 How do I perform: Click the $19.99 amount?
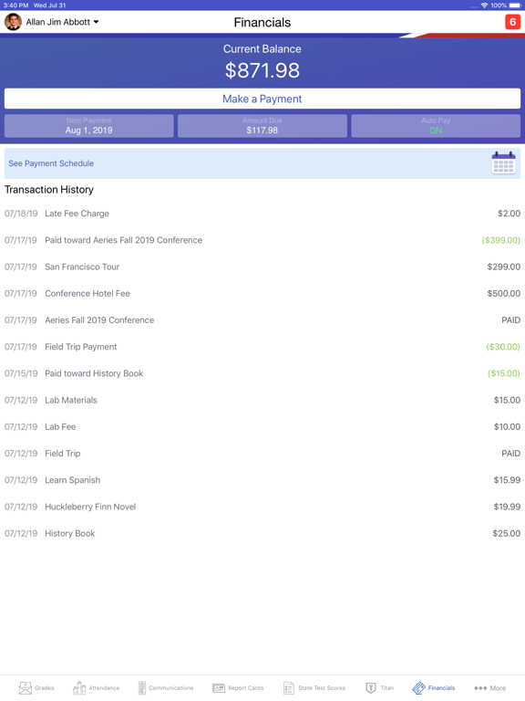[x=507, y=507]
